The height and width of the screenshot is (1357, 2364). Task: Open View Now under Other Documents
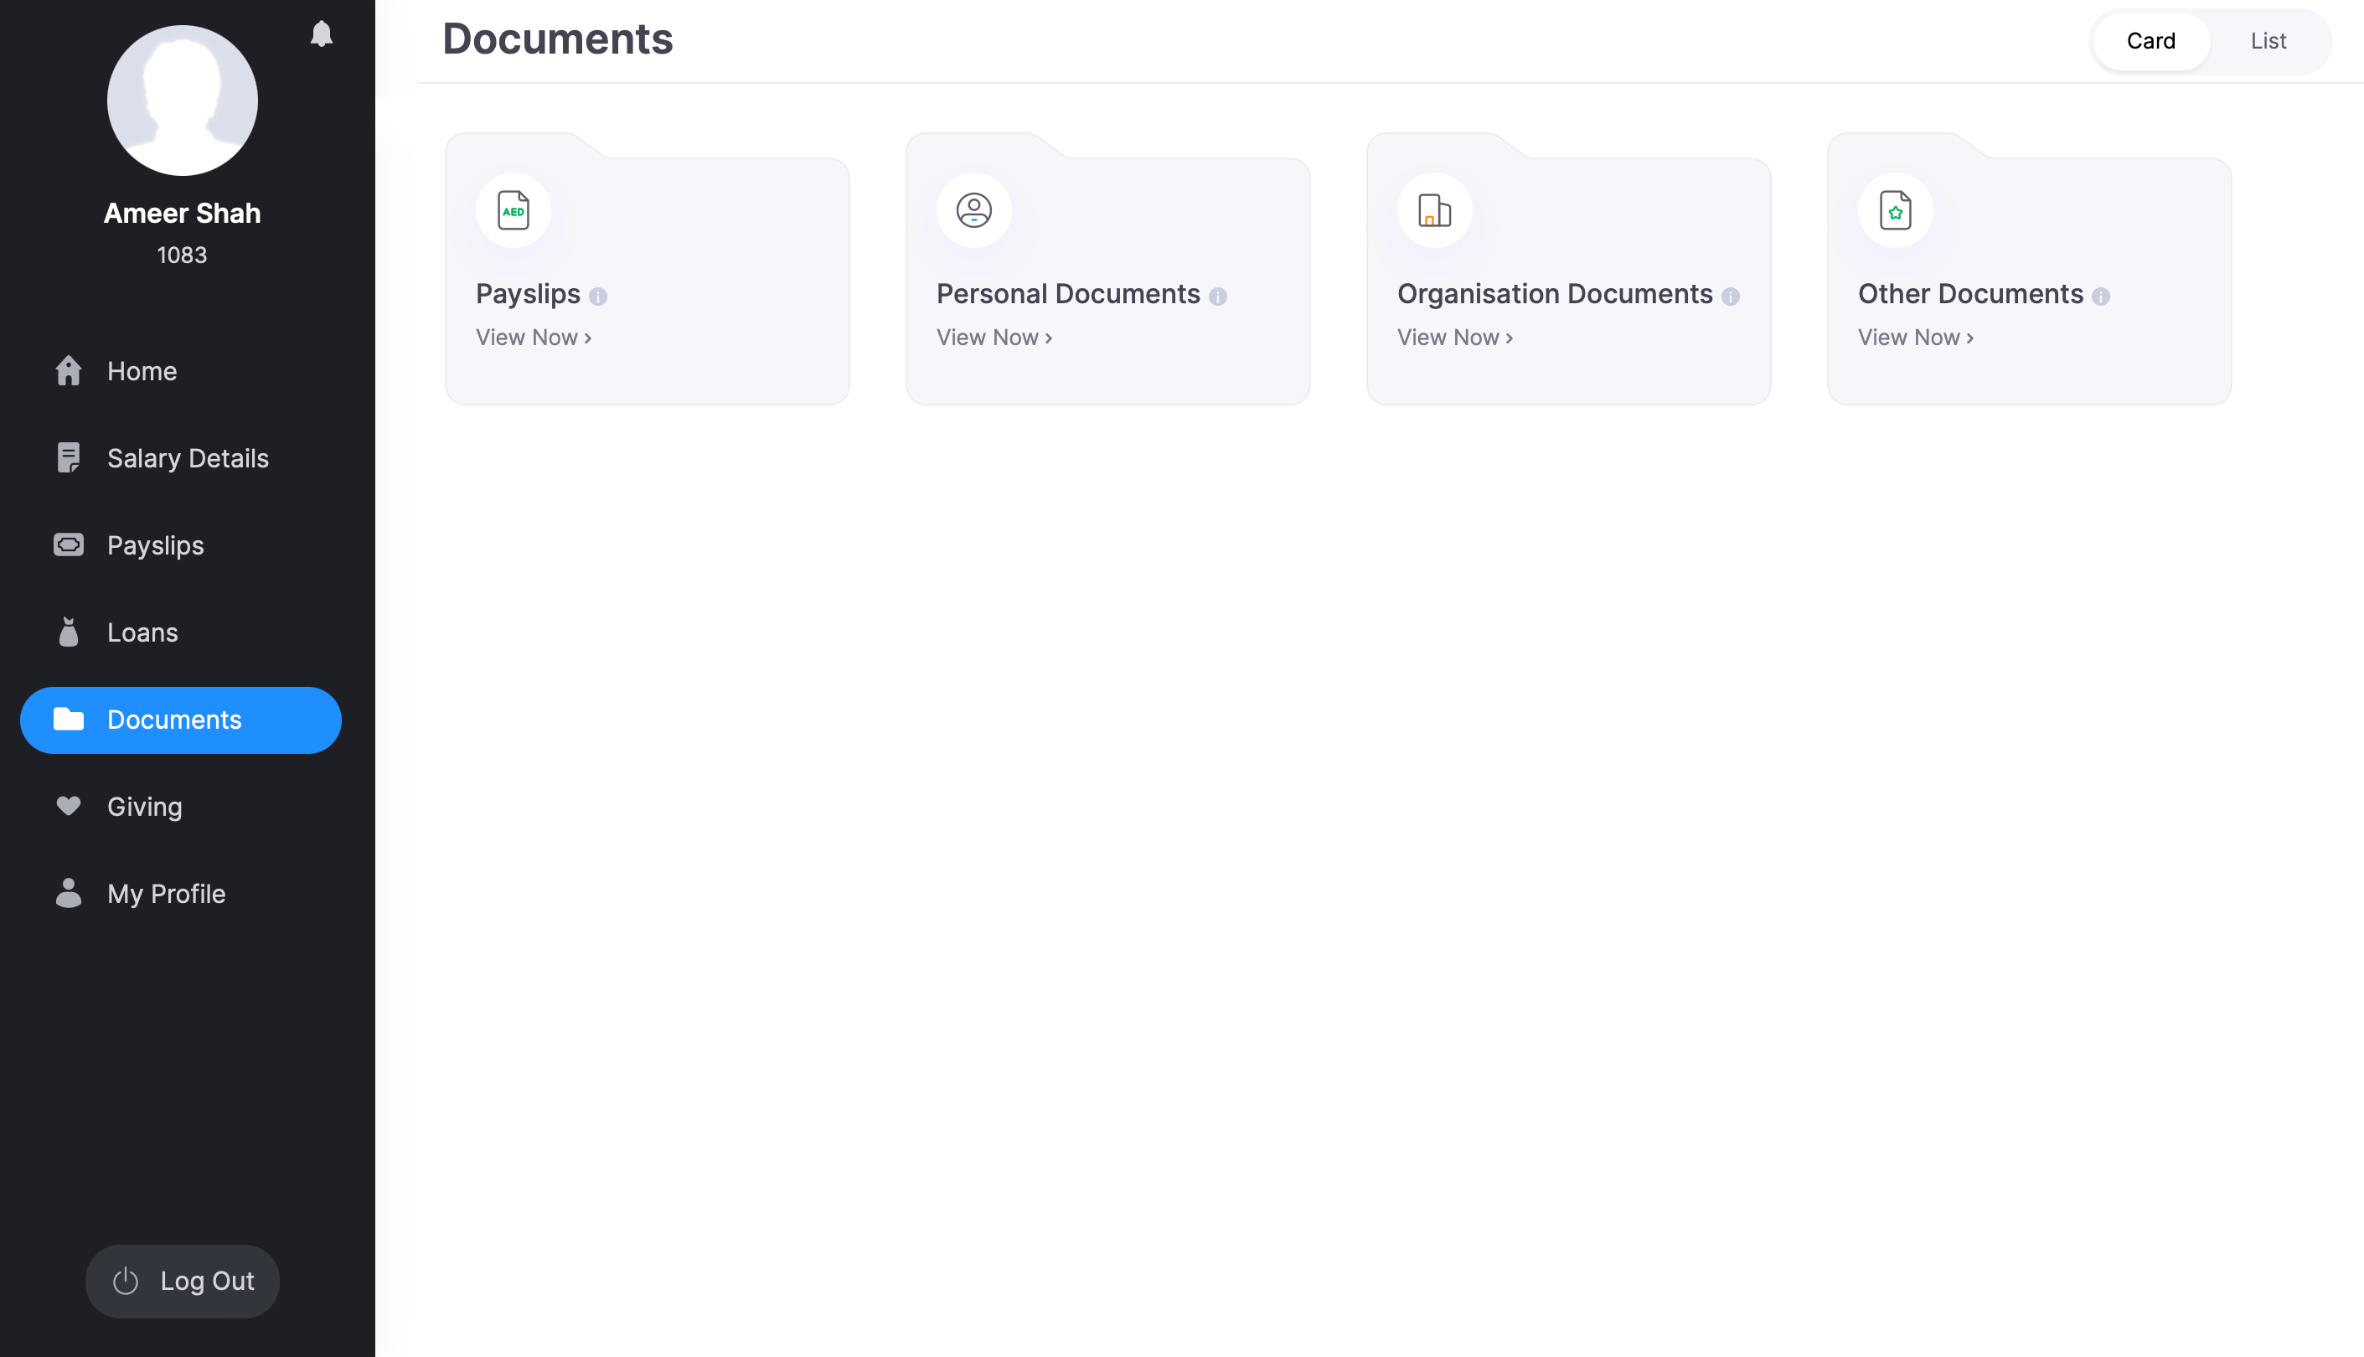click(x=1916, y=338)
